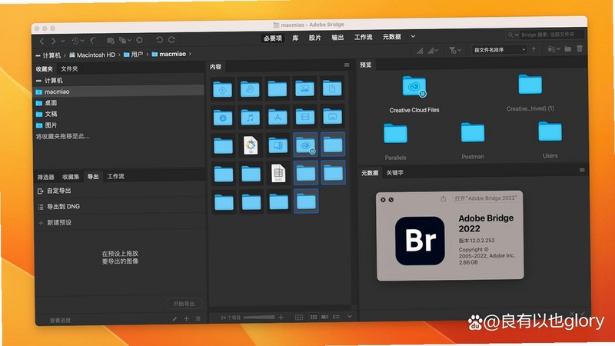Switch to the 工作流 panel tab beside 导出
615x346 pixels.
116,177
